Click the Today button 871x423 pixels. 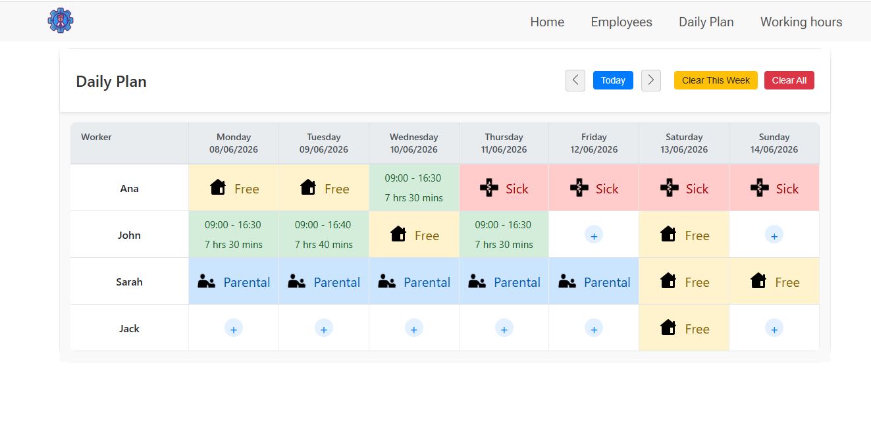click(x=613, y=80)
